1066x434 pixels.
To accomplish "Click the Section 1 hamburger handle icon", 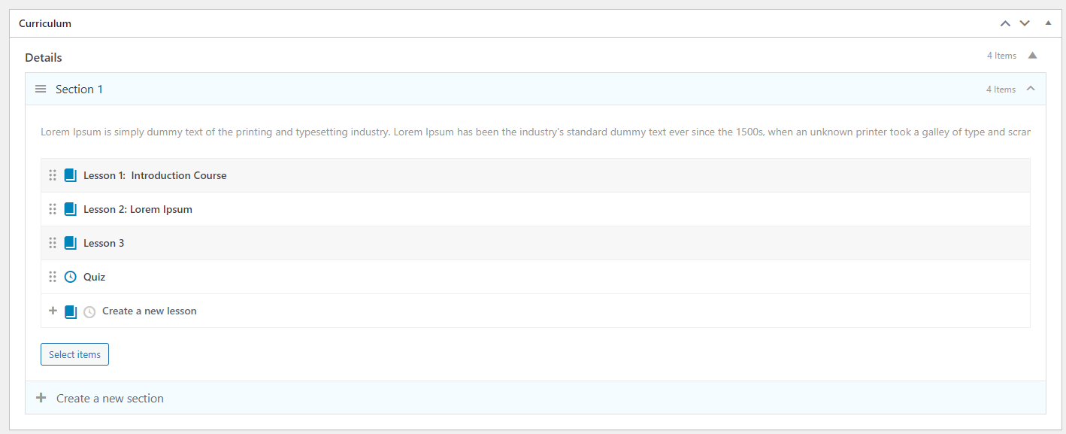I will (x=41, y=89).
